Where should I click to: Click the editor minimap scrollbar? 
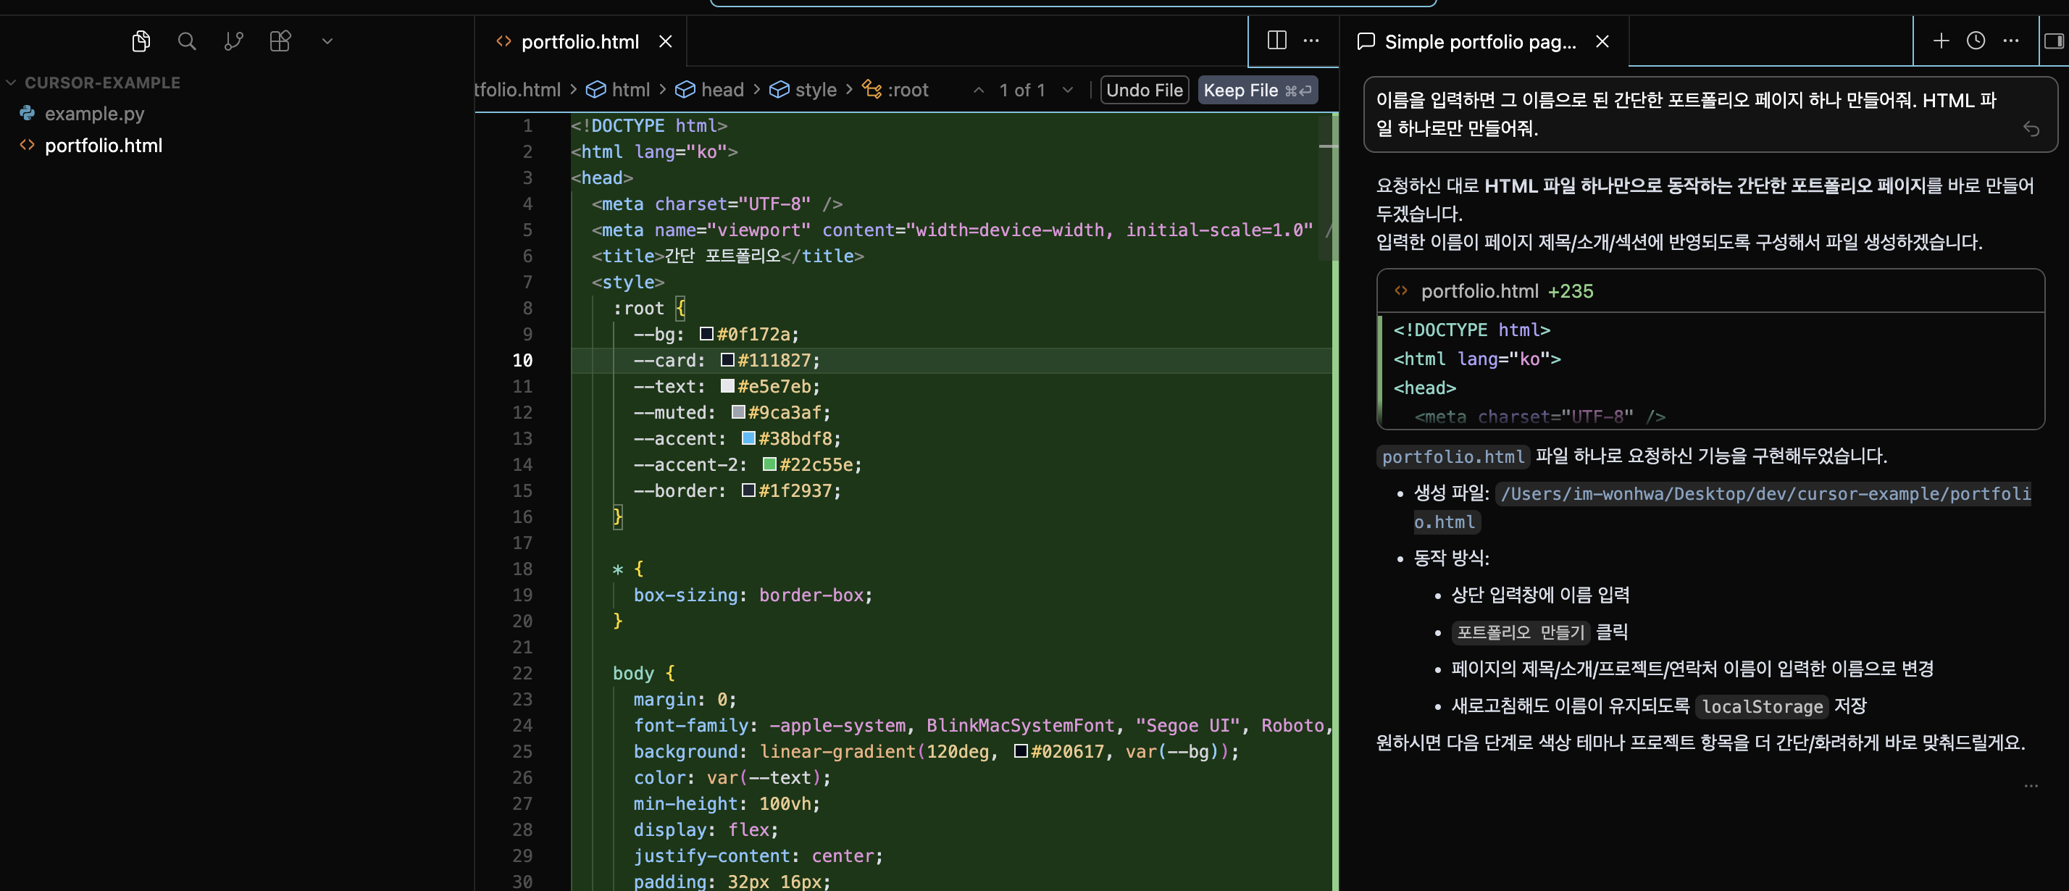[x=1328, y=187]
